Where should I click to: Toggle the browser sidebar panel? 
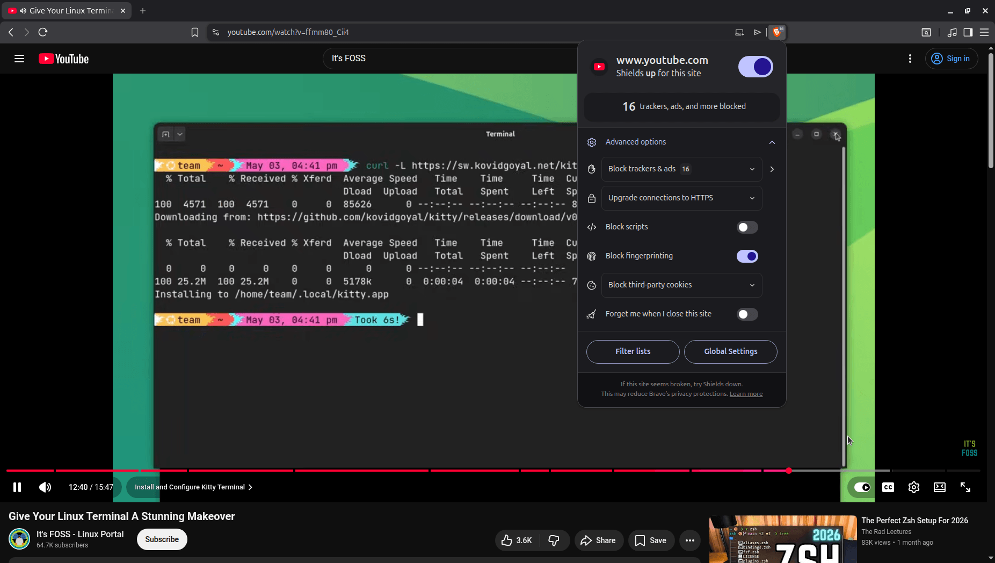(968, 32)
